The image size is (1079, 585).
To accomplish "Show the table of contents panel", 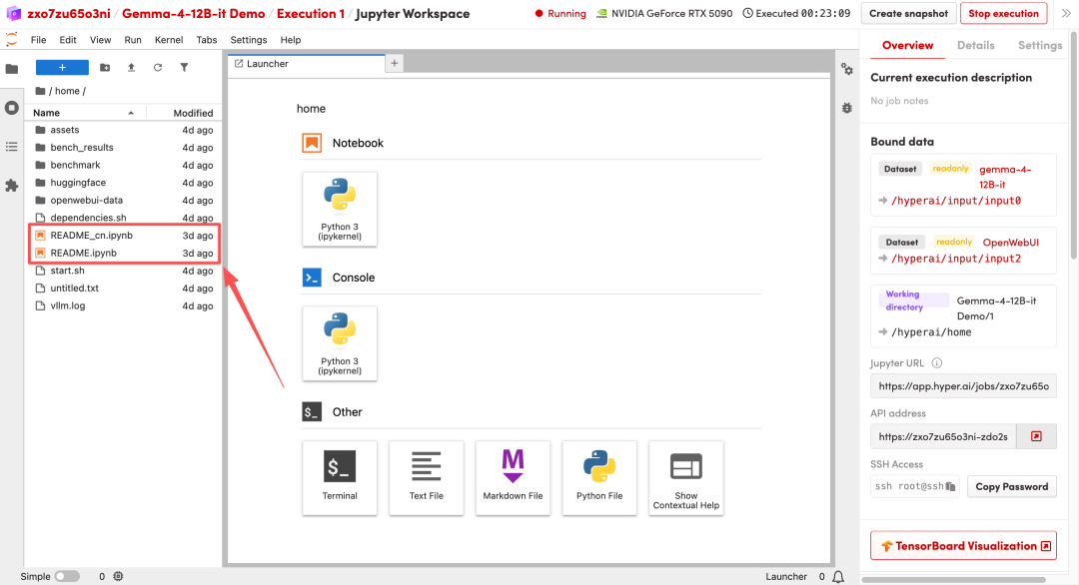I will [x=12, y=147].
